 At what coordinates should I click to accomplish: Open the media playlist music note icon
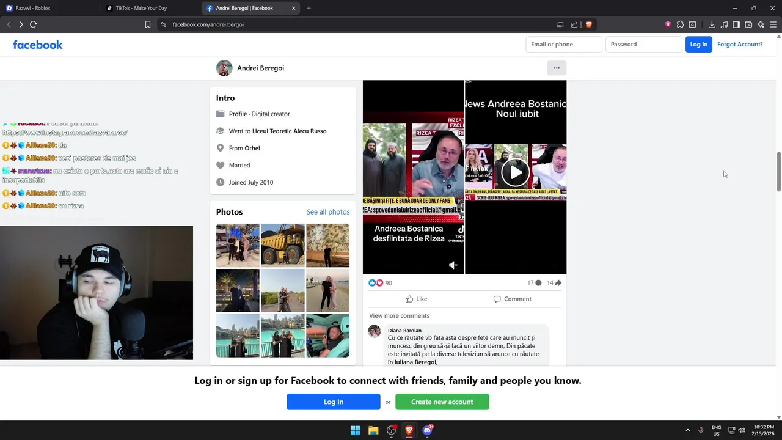tap(724, 24)
